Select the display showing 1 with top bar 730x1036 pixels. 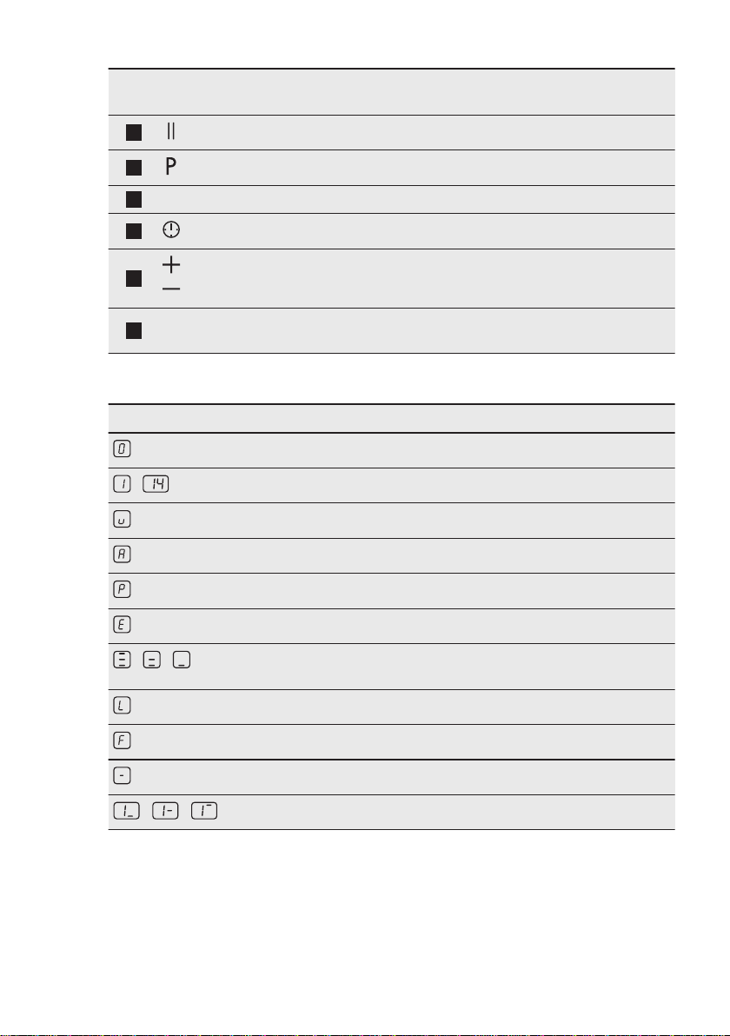click(x=204, y=811)
